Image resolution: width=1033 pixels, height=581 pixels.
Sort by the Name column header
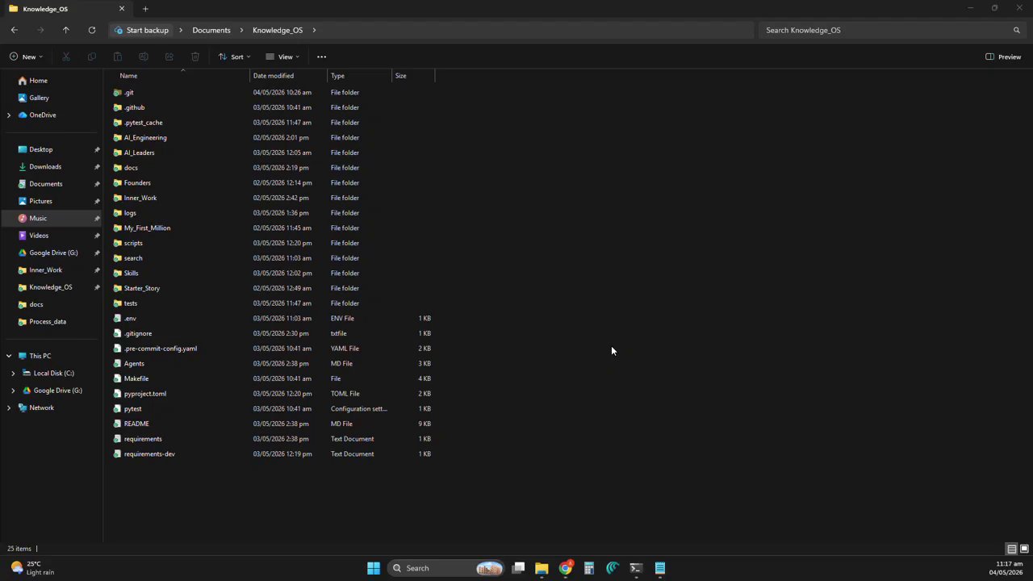coord(128,76)
